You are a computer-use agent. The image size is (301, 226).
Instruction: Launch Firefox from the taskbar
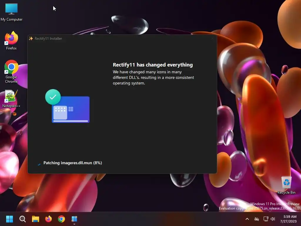(49, 219)
